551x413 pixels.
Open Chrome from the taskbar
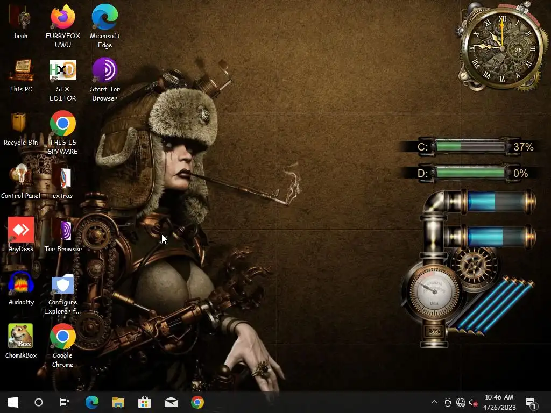tap(197, 402)
